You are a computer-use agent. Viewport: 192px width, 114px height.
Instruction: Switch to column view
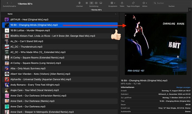[x=96, y=3]
